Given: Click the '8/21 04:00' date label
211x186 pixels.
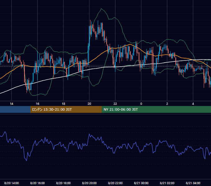Looking at the screenshot, I should [193, 183].
